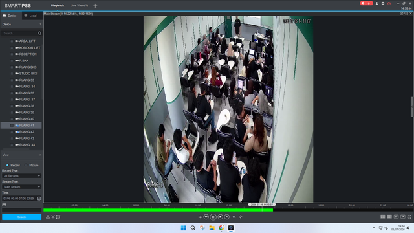Close the playing video window
The width and height of the screenshot is (414, 233).
pyautogui.click(x=411, y=13)
